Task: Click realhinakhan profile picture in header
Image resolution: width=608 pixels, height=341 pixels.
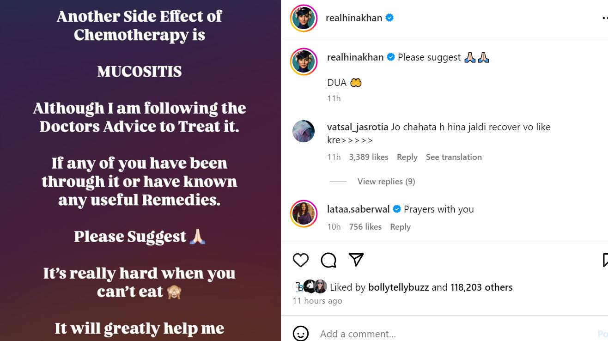Action: (x=304, y=18)
